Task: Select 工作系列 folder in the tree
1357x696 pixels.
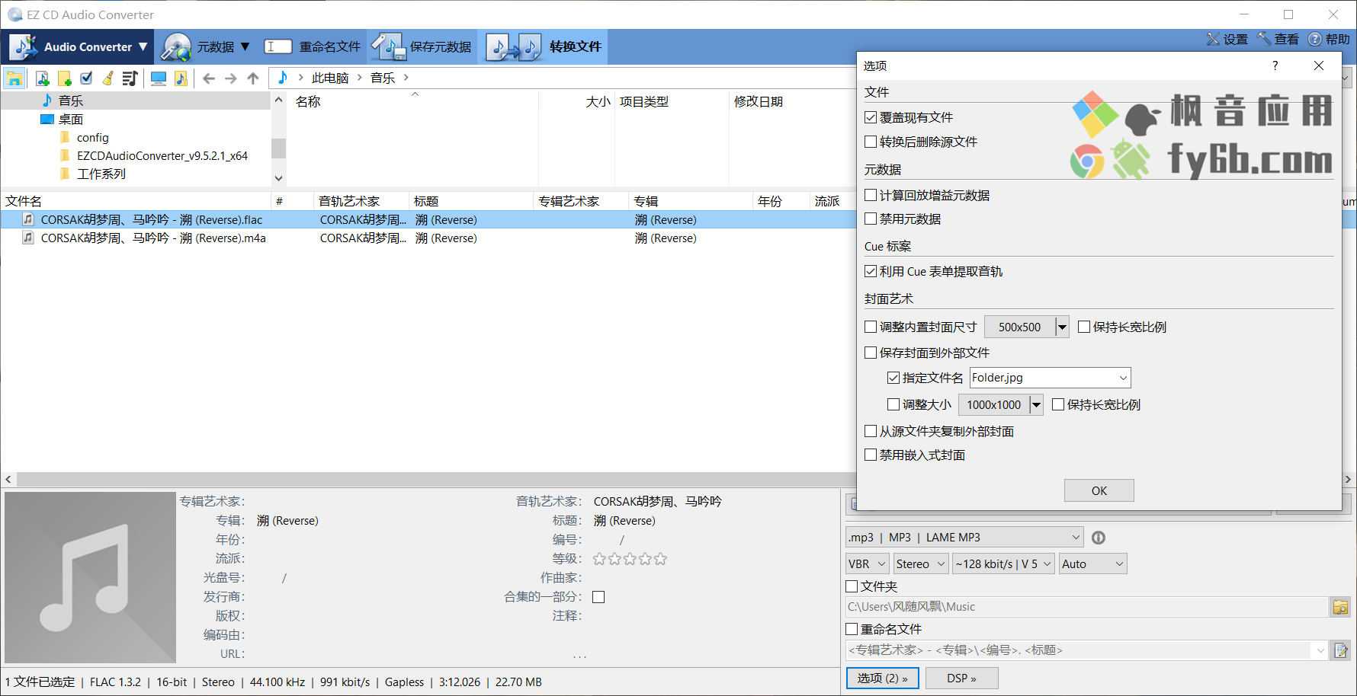Action: pos(101,174)
